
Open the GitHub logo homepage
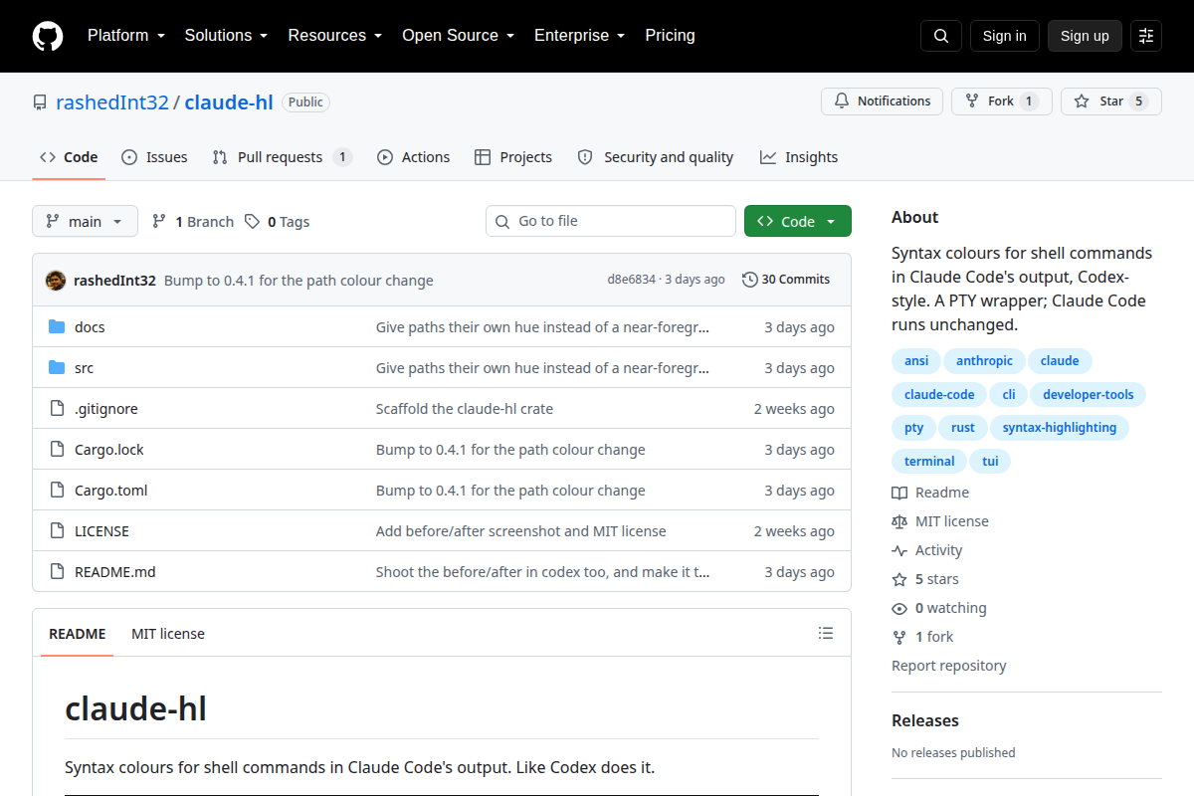click(x=48, y=36)
